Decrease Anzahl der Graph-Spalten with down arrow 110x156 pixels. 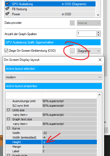point(98,35)
